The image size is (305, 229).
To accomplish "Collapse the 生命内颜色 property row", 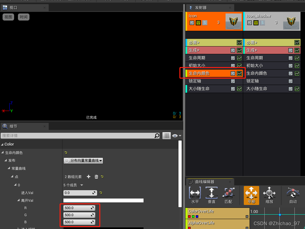I will click(3, 152).
